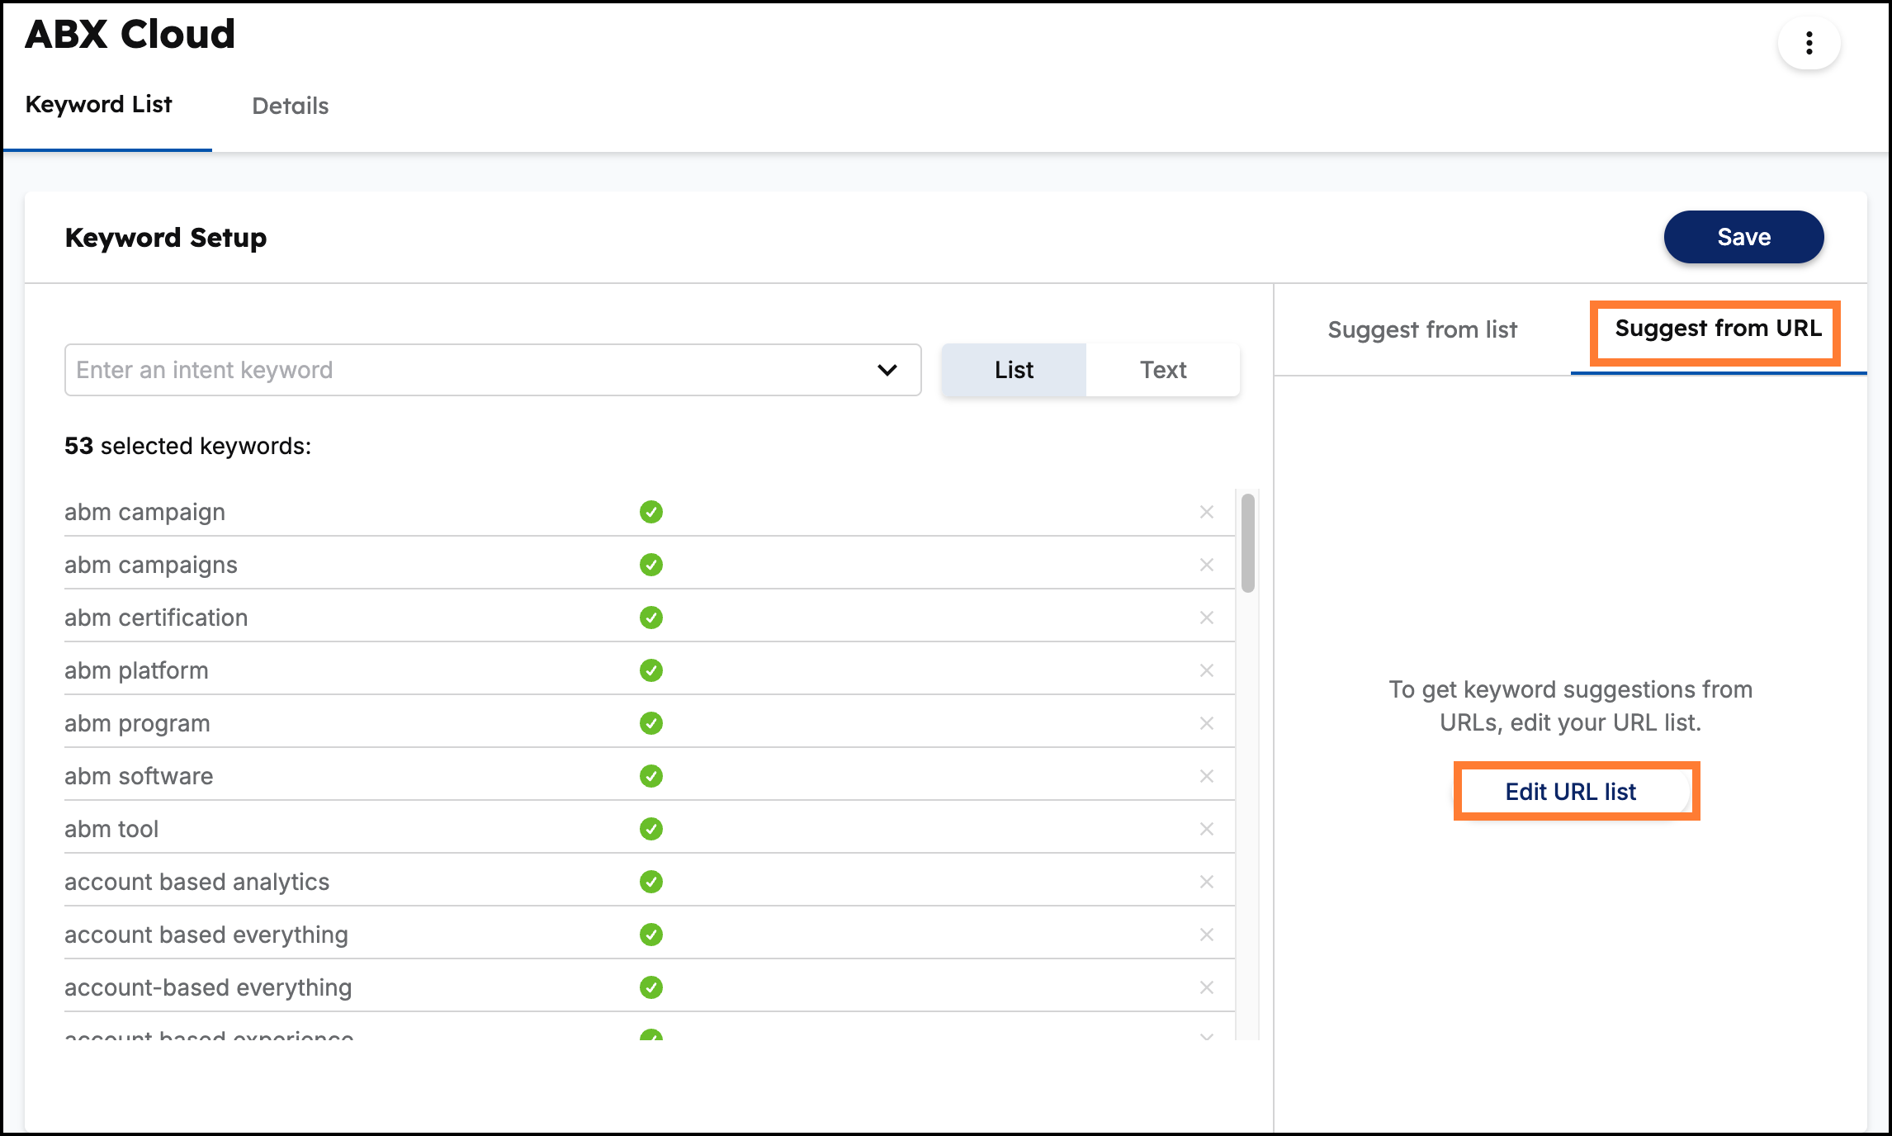The width and height of the screenshot is (1892, 1136).
Task: Open the Keyword List tab
Action: 99,105
